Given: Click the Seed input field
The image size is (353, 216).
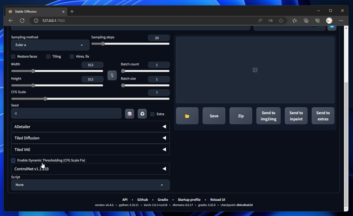Looking at the screenshot, I should (66, 113).
